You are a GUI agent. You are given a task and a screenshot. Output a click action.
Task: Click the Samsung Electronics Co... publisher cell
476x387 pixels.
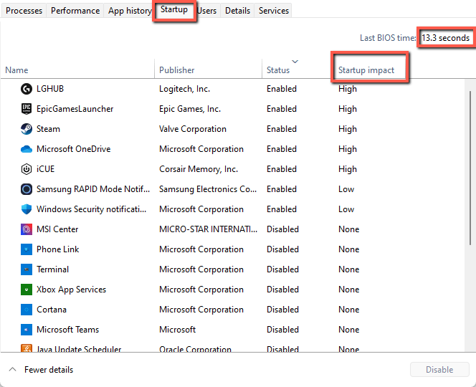208,188
